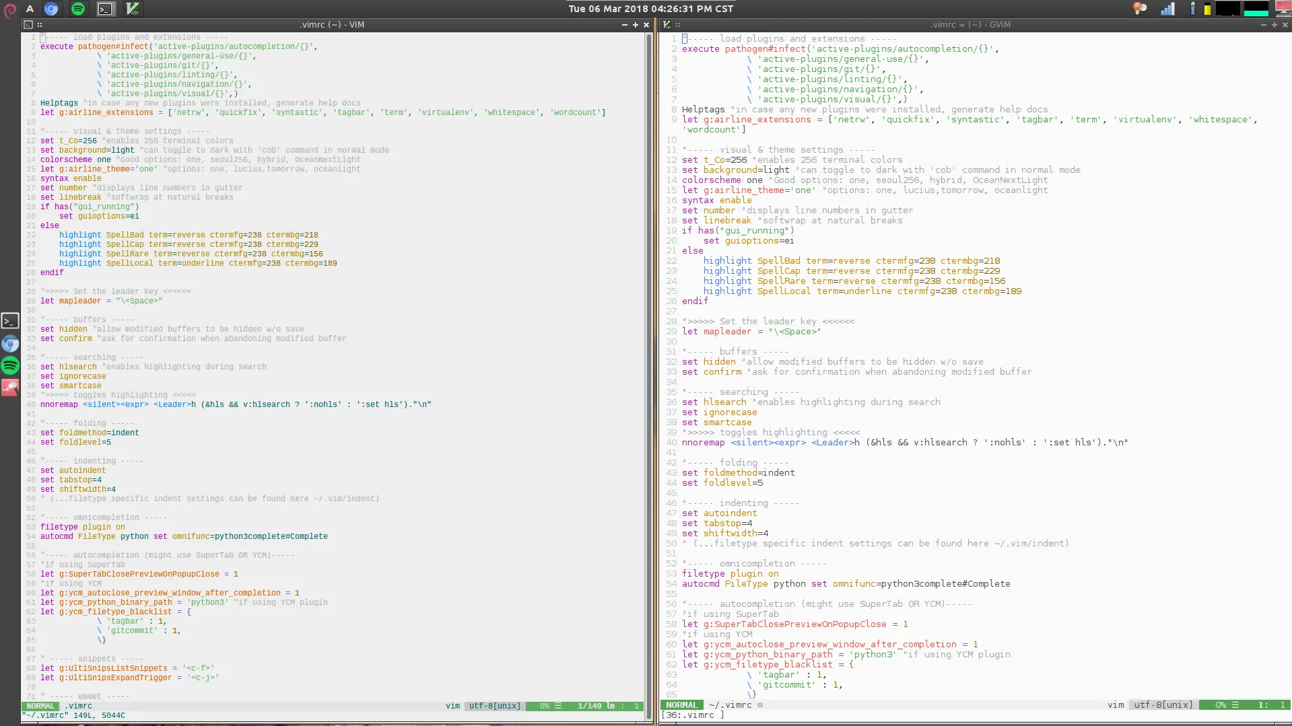
Task: Open Spotify from the top panel
Action: click(78, 9)
